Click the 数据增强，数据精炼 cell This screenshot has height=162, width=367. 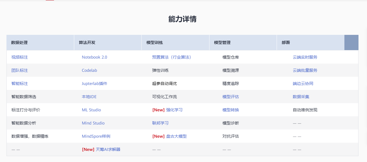click(x=30, y=136)
